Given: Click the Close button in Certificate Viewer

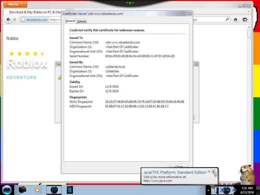Looking at the screenshot, I should click(179, 166).
